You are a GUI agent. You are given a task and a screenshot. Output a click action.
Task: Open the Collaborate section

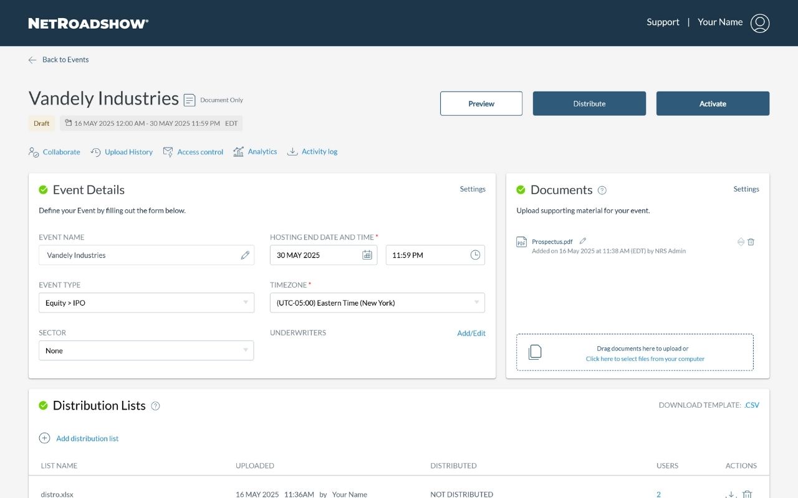coord(55,152)
